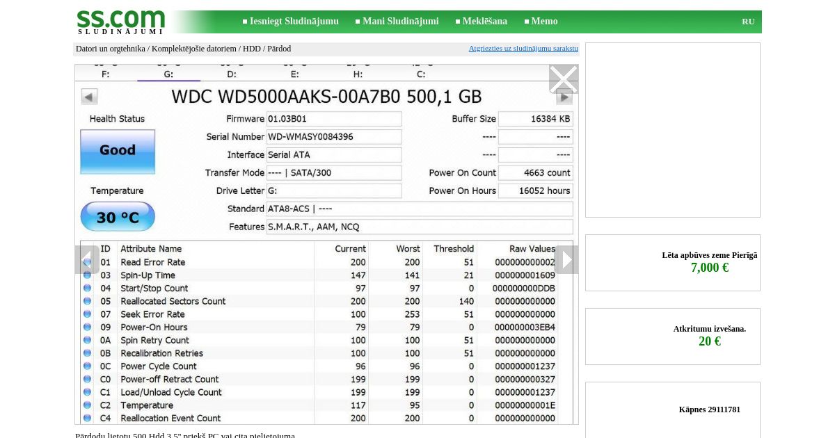The image size is (835, 438).
Task: Click the blue dot for Reallocated Sectors Count
Action: click(87, 301)
